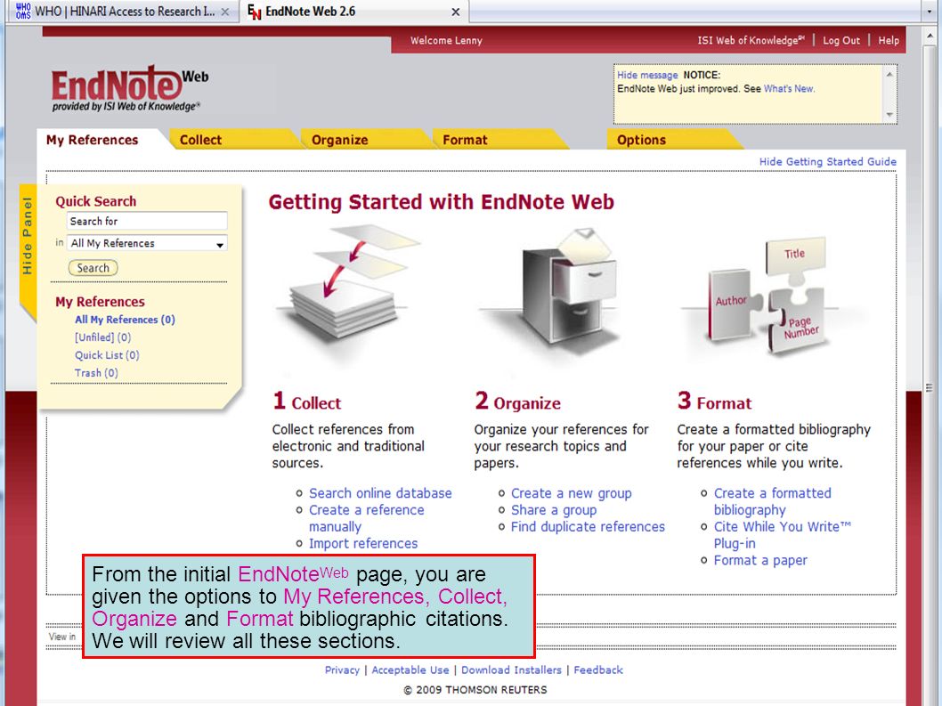Click Search online database link
The height and width of the screenshot is (706, 942).
click(380, 493)
